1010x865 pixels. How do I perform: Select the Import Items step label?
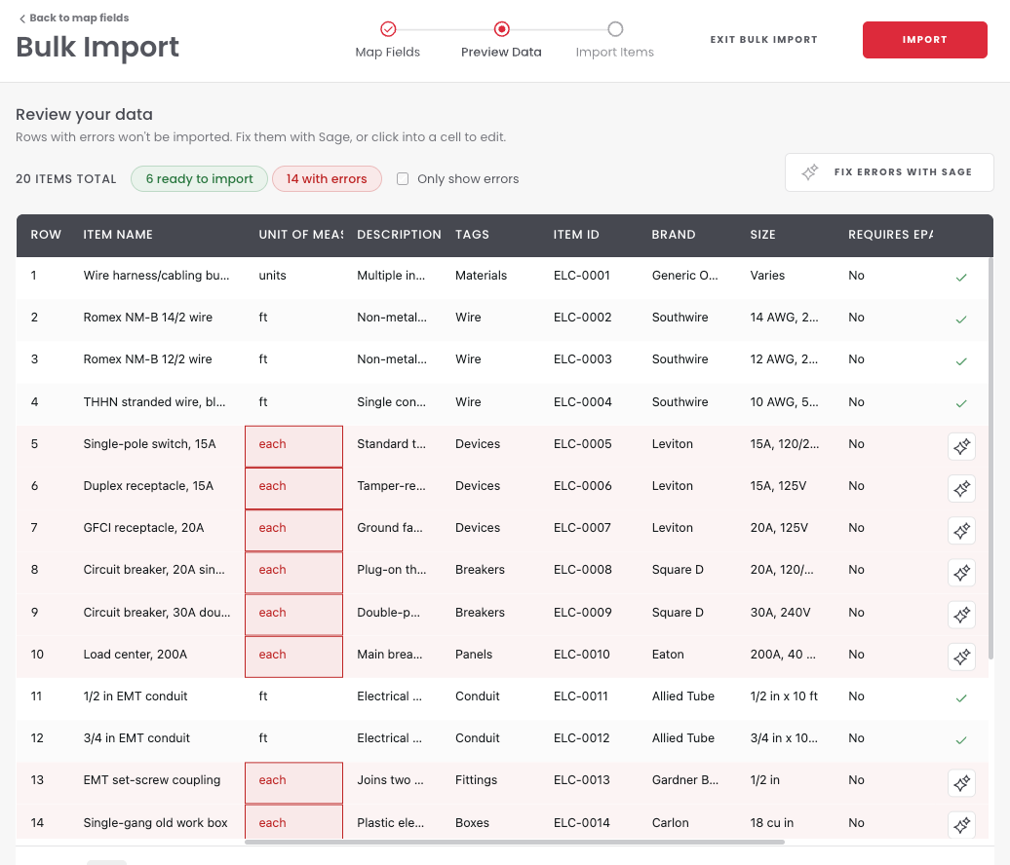[614, 53]
